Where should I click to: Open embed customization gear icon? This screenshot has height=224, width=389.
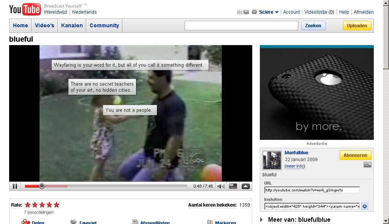coord(365,206)
